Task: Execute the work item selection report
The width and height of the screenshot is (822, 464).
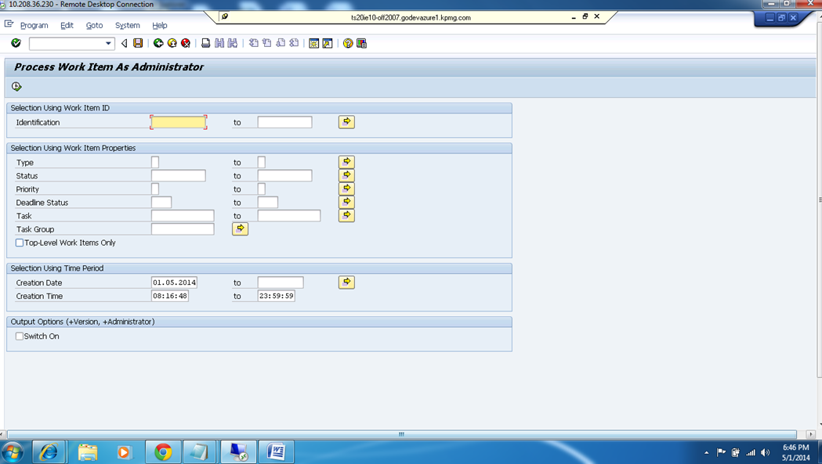Action: (x=16, y=86)
